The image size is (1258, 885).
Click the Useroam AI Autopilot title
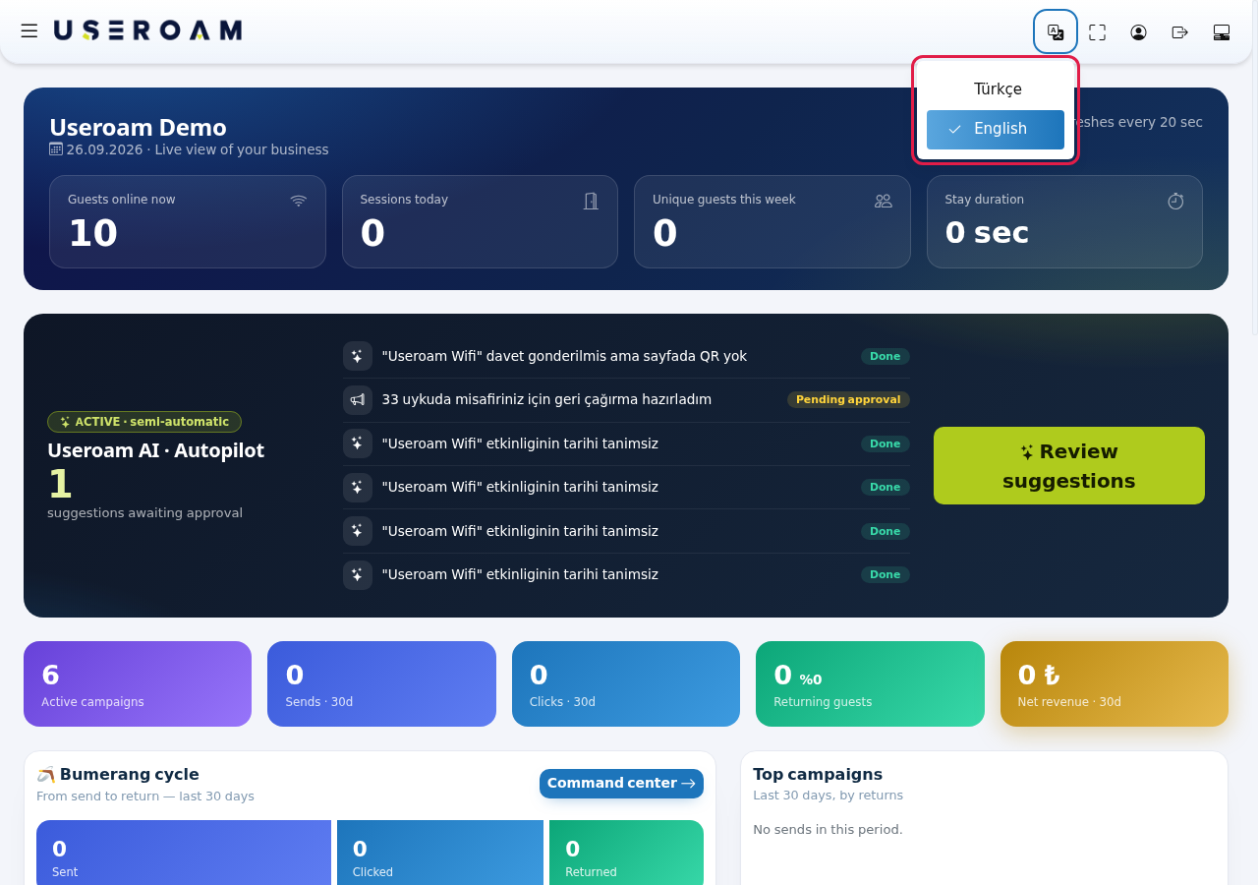pyautogui.click(x=155, y=451)
